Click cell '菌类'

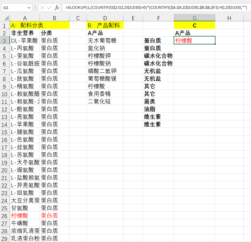(x=158, y=101)
